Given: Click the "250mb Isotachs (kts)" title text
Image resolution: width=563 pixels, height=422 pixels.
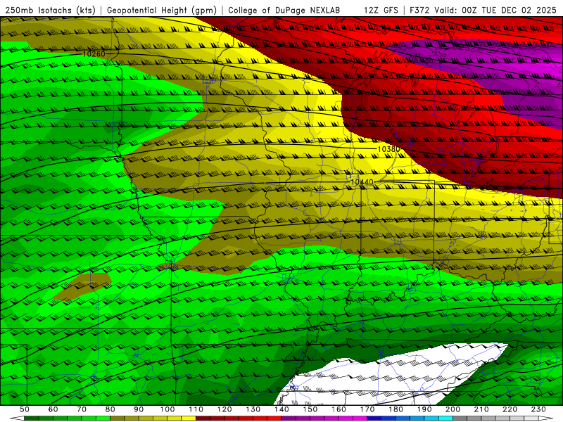Looking at the screenshot, I should click(50, 11).
